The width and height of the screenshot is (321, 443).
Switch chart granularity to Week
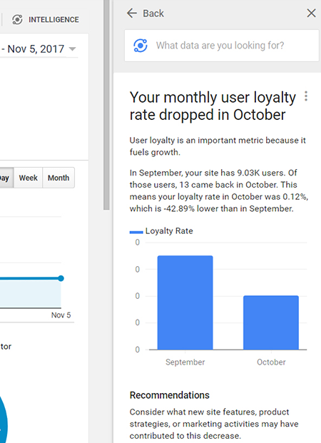click(29, 178)
